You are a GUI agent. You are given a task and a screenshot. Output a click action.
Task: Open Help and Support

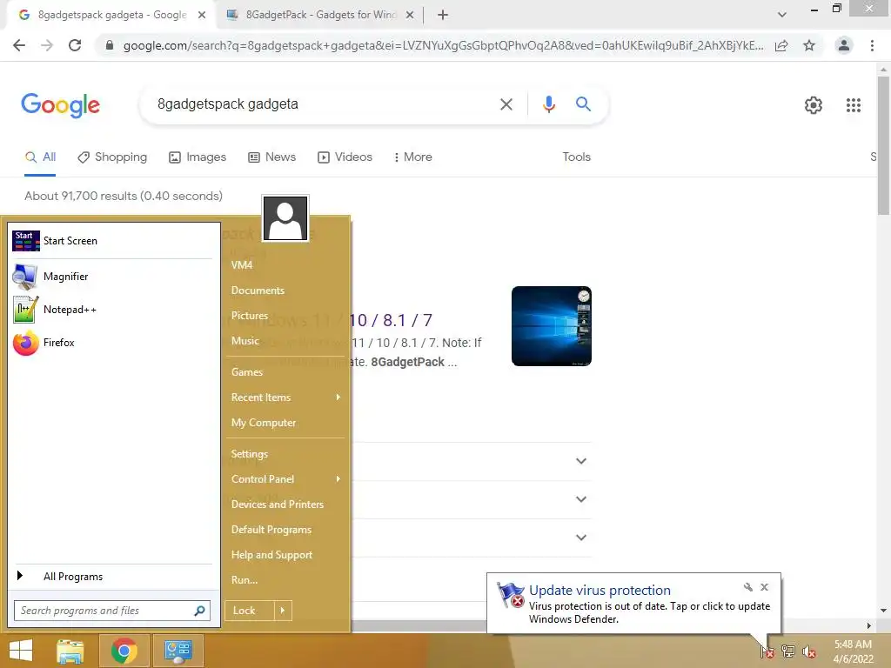[285, 555]
